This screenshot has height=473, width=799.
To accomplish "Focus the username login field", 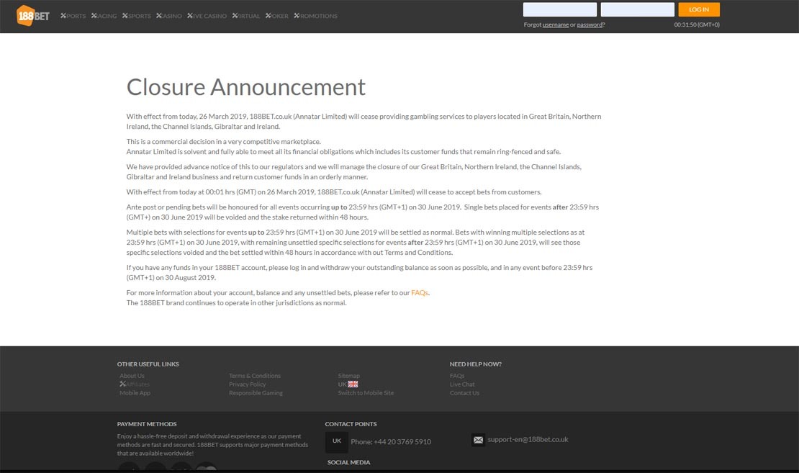I will (x=560, y=9).
